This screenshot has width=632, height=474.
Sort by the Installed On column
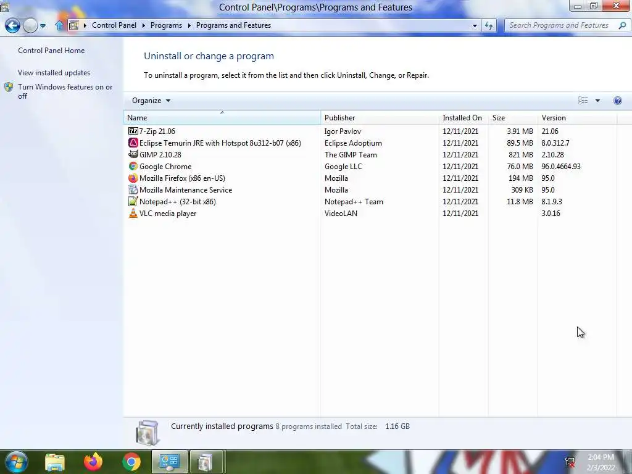[464, 118]
